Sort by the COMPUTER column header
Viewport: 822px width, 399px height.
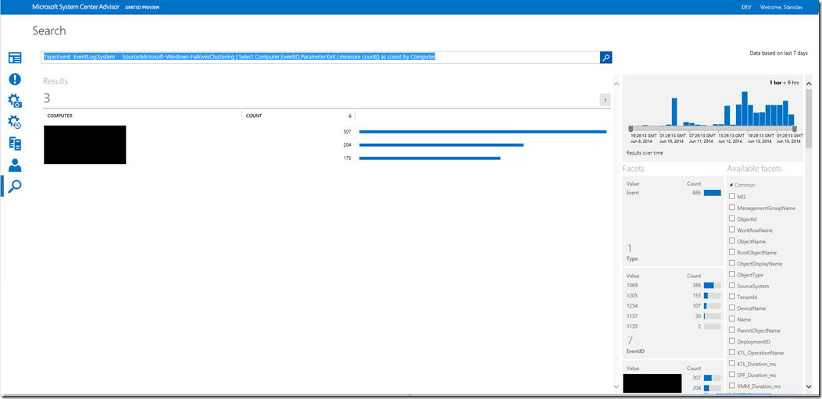point(60,116)
